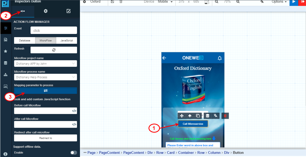Image resolution: width=306 pixels, height=157 pixels.
Task: Open the Device Mobile dropdown
Action: (165, 2)
